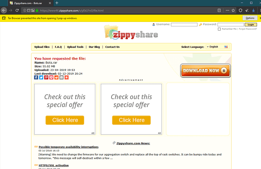Share file by email icon
Image resolution: width=261 pixels, height=169 pixels.
point(61,77)
